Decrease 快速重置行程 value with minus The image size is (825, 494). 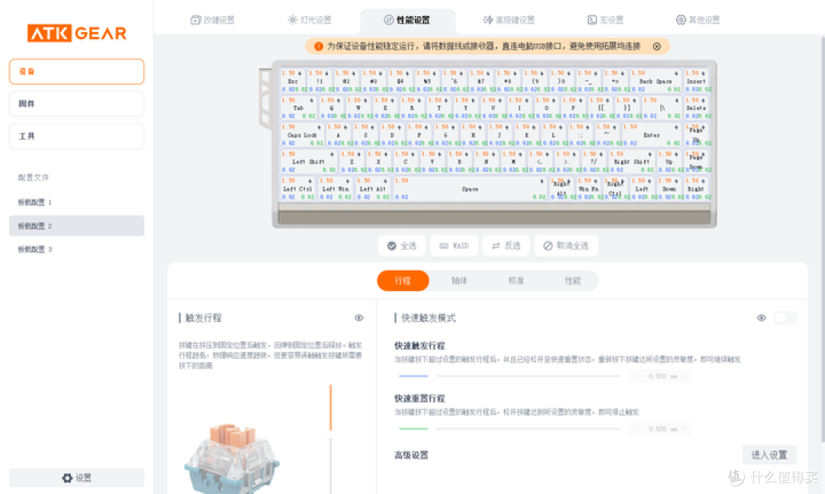pyautogui.click(x=635, y=429)
